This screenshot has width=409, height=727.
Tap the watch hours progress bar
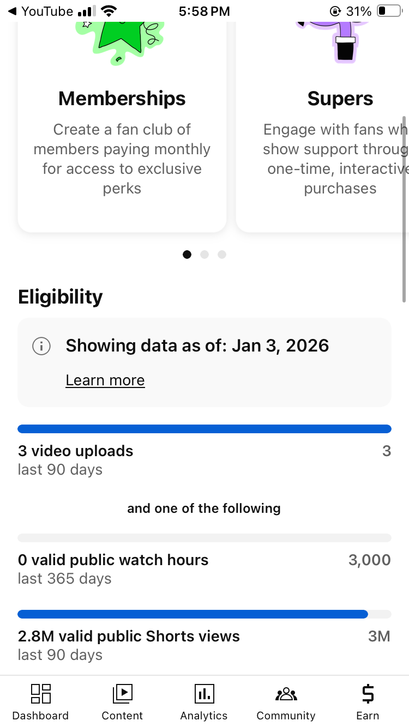pyautogui.click(x=204, y=538)
